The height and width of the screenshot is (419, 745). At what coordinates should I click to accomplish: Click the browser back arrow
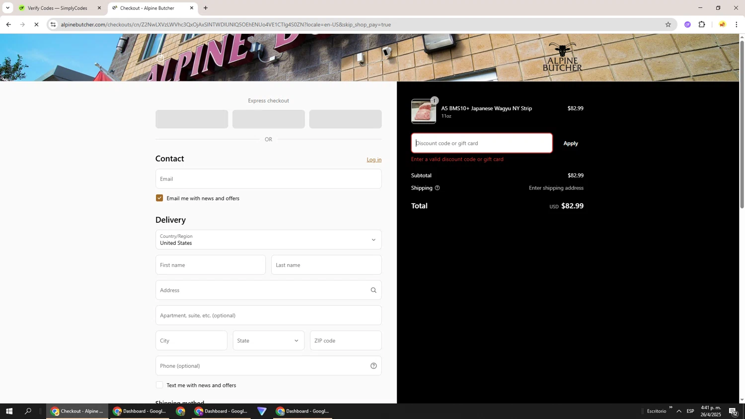[8, 24]
